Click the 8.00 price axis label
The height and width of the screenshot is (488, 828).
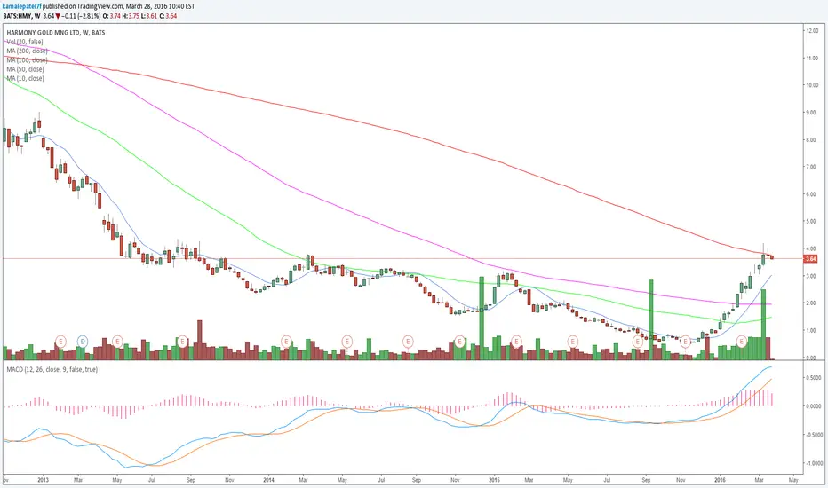pyautogui.click(x=812, y=140)
